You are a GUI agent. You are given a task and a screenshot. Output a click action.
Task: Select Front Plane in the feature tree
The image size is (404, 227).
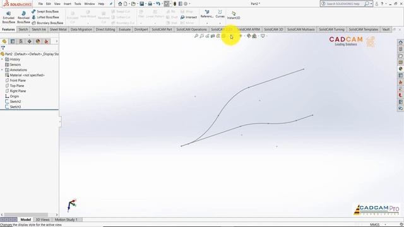15,81
